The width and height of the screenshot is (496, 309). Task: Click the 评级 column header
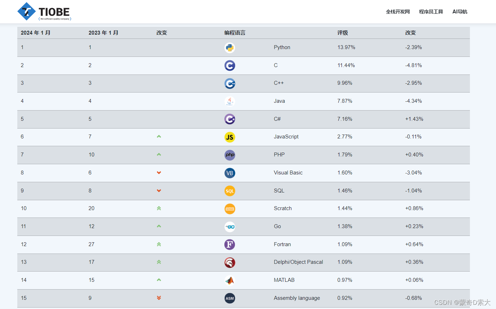click(343, 32)
